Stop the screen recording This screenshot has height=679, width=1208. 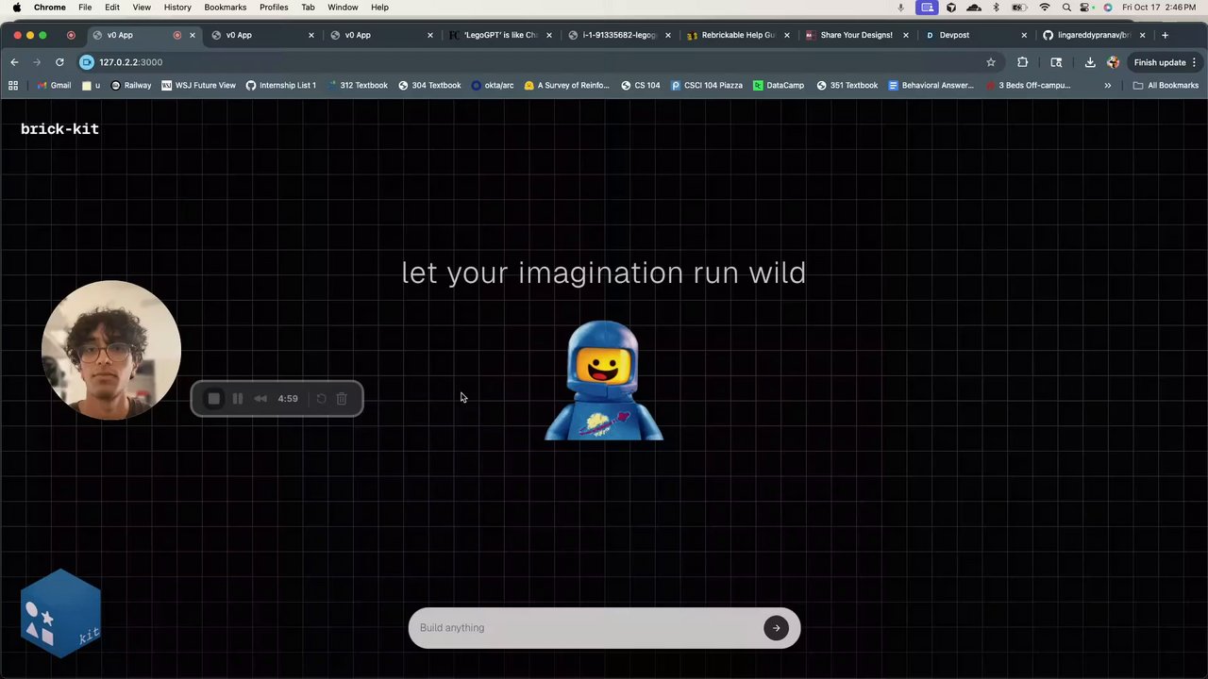point(214,399)
